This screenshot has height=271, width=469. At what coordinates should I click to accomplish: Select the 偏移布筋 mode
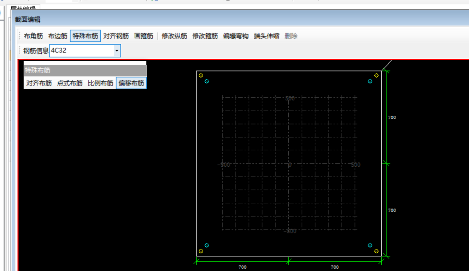(131, 83)
